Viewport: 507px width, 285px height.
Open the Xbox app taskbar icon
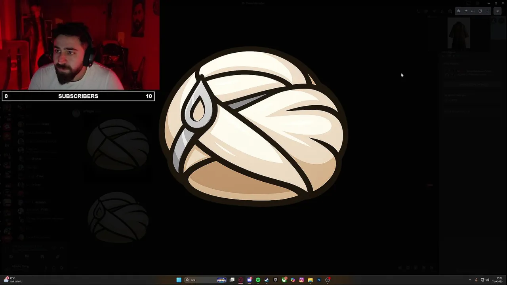[x=284, y=280]
